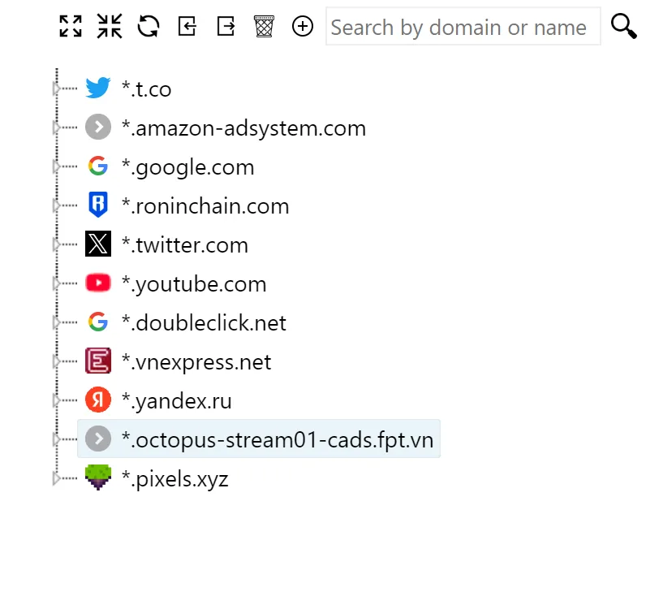
Task: Select the *.youtube.com domain entry
Action: point(193,284)
